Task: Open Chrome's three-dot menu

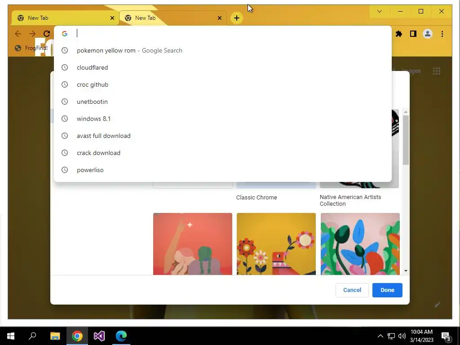Action: click(x=442, y=34)
